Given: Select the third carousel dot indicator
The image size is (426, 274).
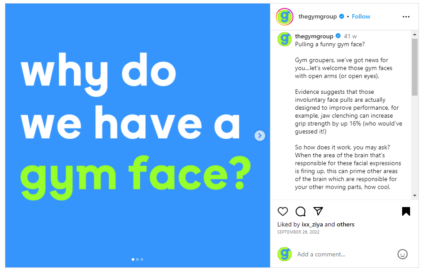Looking at the screenshot, I should [x=142, y=259].
